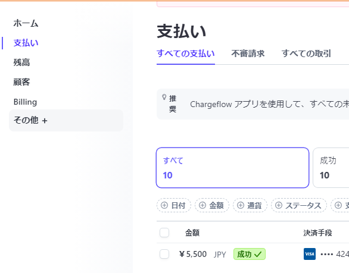Switch to the すべての取引 tab
The image size is (349, 273).
click(306, 54)
